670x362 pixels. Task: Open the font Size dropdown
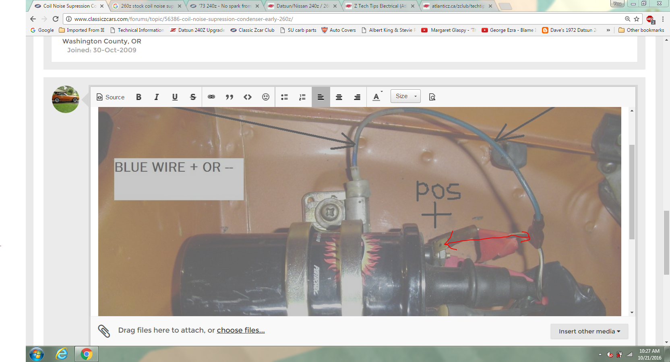pyautogui.click(x=405, y=96)
